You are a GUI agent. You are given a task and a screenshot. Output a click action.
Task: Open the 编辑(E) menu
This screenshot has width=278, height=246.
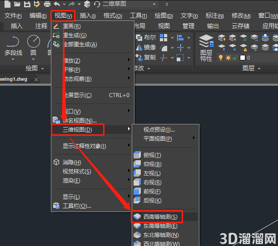pyautogui.click(x=38, y=16)
